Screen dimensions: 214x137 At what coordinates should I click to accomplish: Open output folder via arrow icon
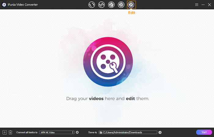(160, 132)
